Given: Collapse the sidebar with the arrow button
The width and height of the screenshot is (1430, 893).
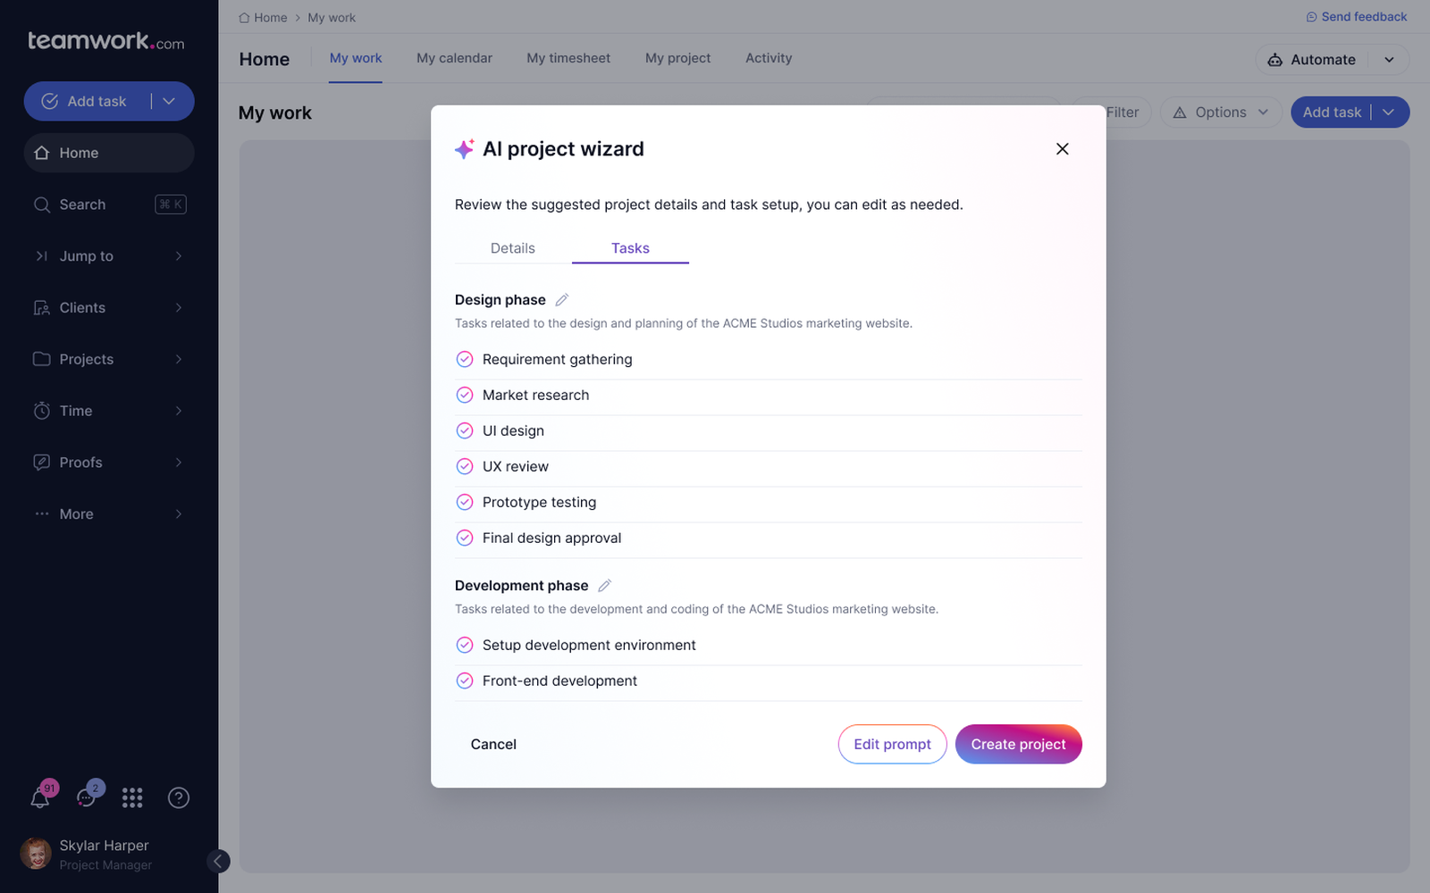Looking at the screenshot, I should [217, 861].
